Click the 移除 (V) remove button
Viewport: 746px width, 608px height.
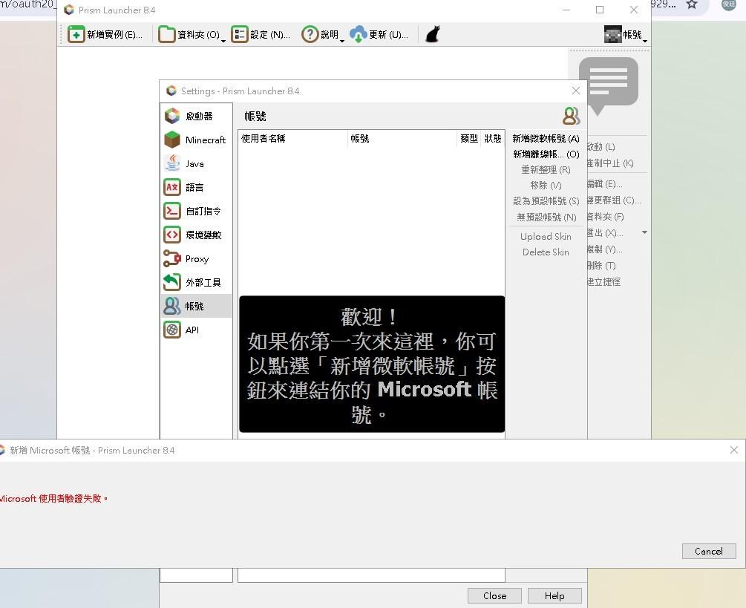point(546,186)
